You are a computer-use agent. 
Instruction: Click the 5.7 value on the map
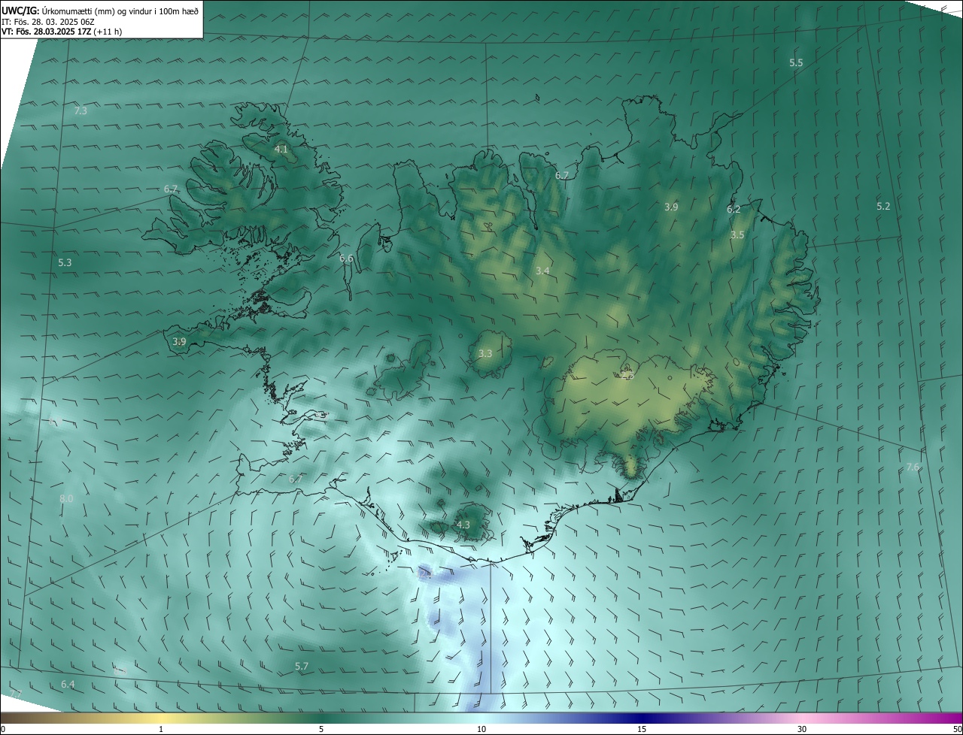click(x=302, y=667)
